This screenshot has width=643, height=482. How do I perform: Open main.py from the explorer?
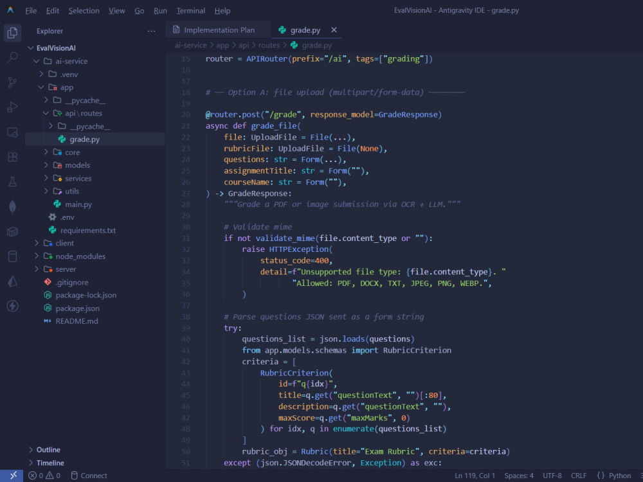[78, 204]
